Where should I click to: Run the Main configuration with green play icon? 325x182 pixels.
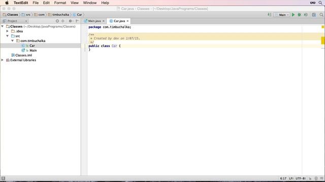(293, 15)
